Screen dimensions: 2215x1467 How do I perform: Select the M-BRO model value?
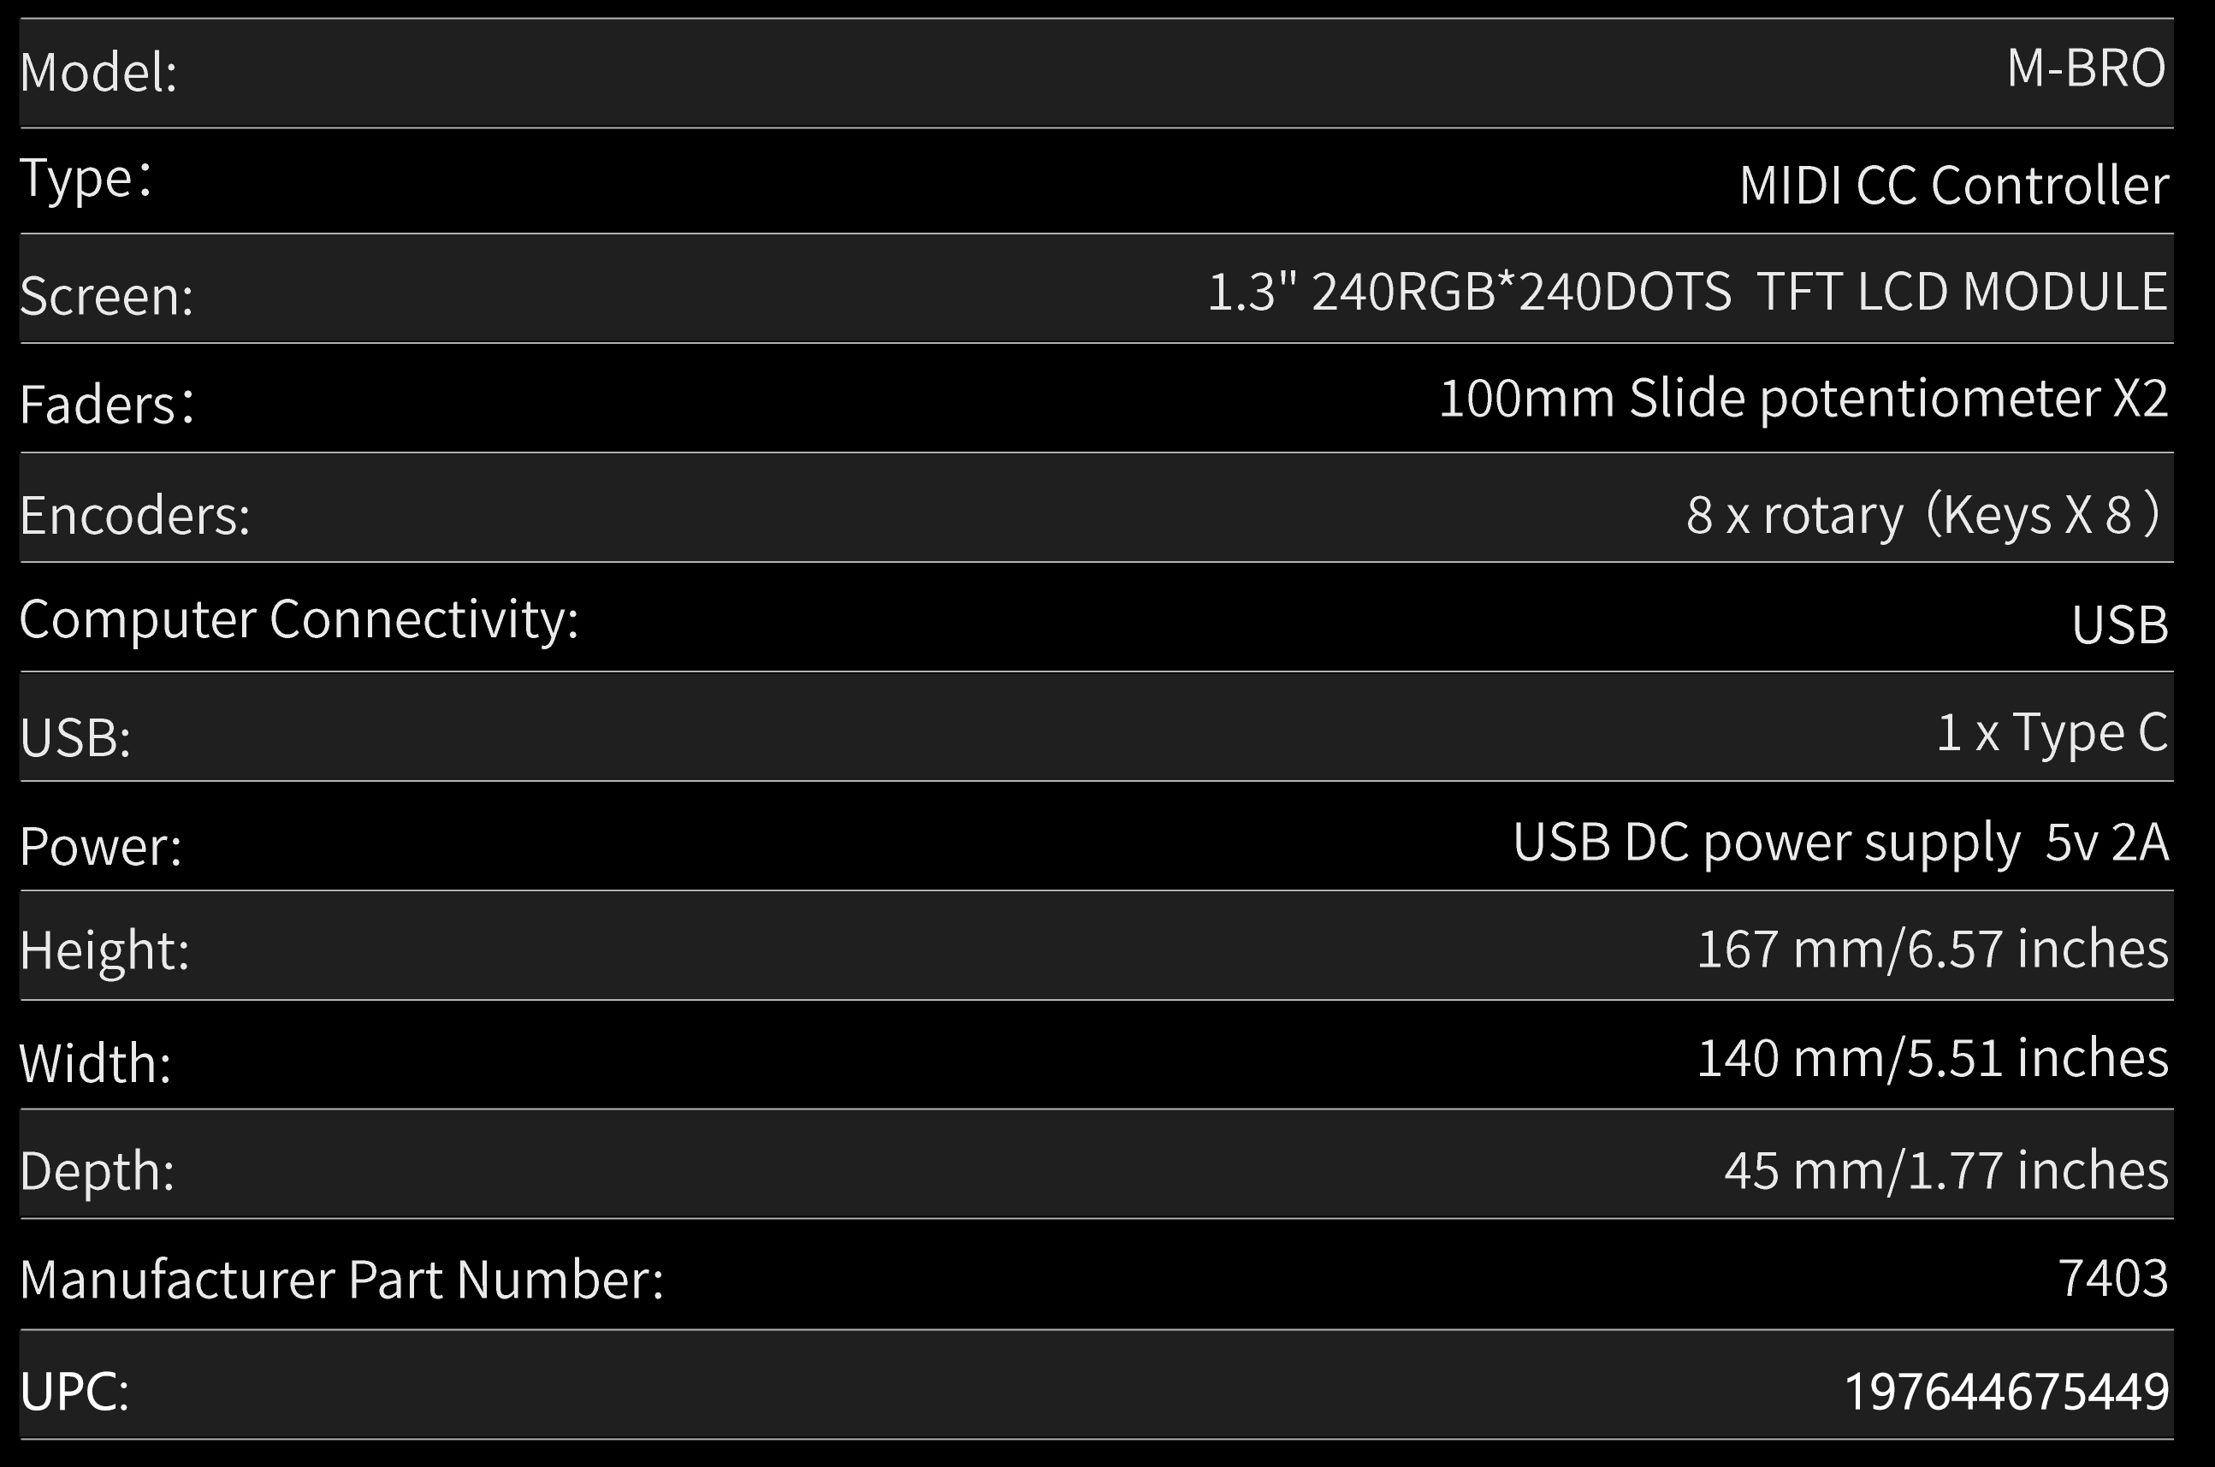2085,68
